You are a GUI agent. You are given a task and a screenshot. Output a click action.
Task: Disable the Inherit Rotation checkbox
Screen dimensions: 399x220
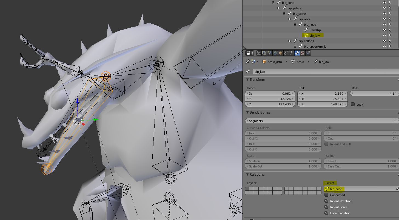point(326,201)
